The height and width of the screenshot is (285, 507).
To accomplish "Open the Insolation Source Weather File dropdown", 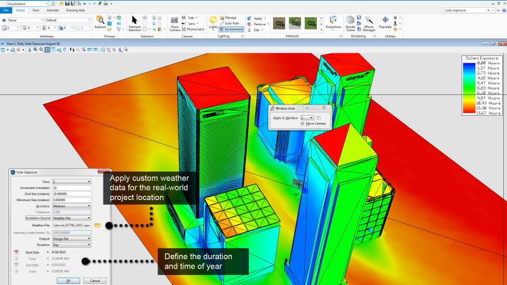I will tap(71, 218).
